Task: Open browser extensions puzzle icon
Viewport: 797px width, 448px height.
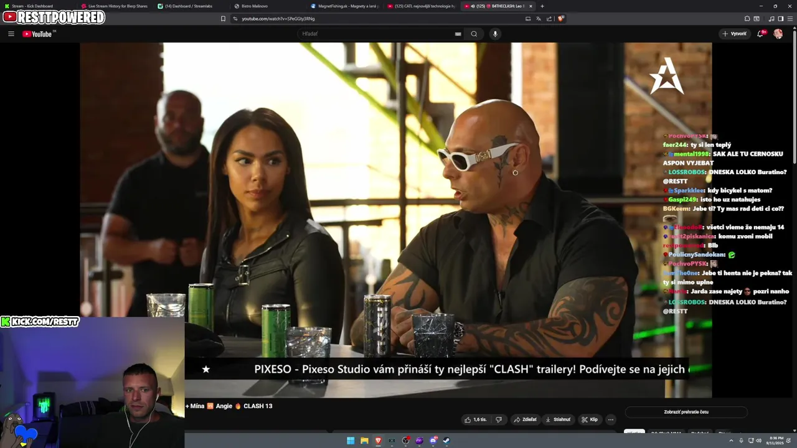Action: coord(747,19)
